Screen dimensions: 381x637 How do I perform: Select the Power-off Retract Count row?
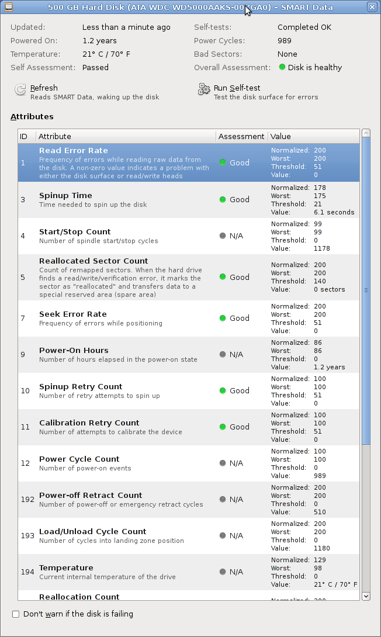tap(189, 499)
